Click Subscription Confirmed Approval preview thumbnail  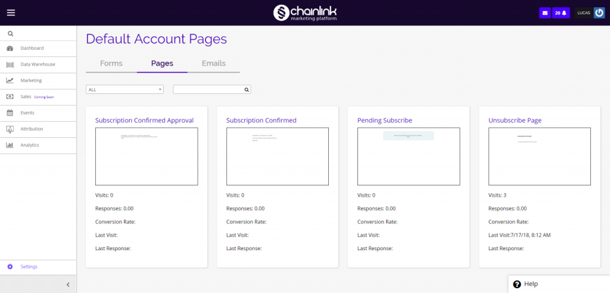[147, 156]
